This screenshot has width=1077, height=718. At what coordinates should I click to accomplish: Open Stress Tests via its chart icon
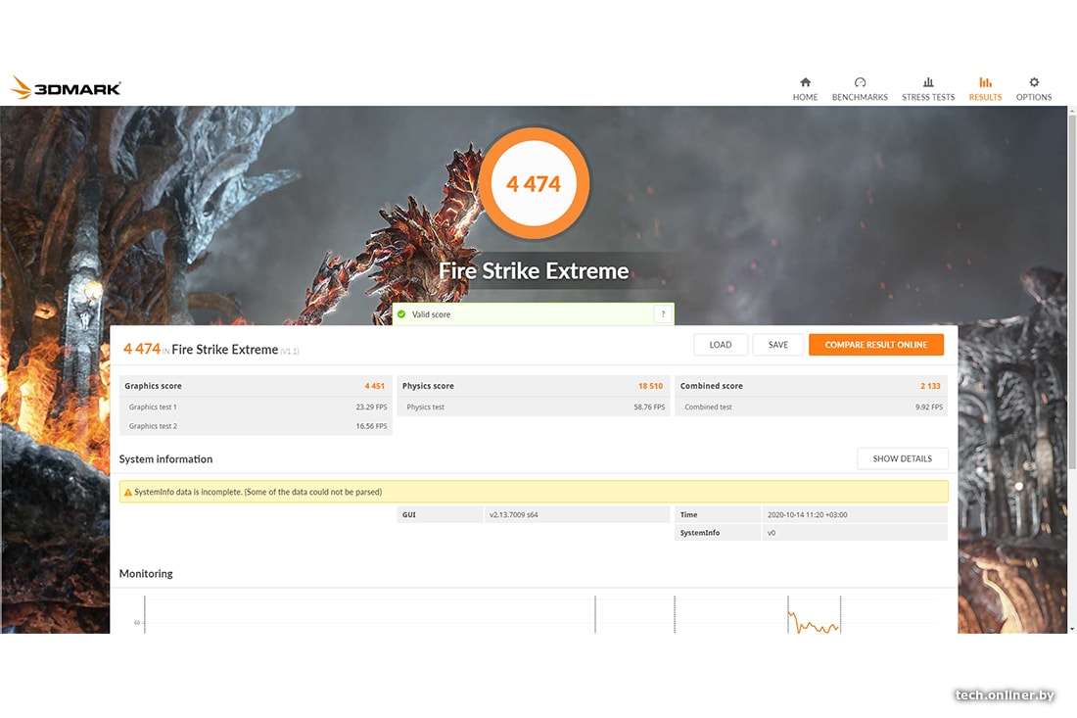[928, 82]
